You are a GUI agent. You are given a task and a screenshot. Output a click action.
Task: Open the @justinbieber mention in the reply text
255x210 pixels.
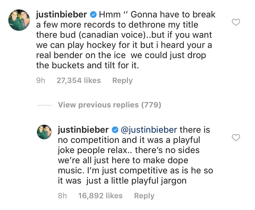(x=150, y=130)
